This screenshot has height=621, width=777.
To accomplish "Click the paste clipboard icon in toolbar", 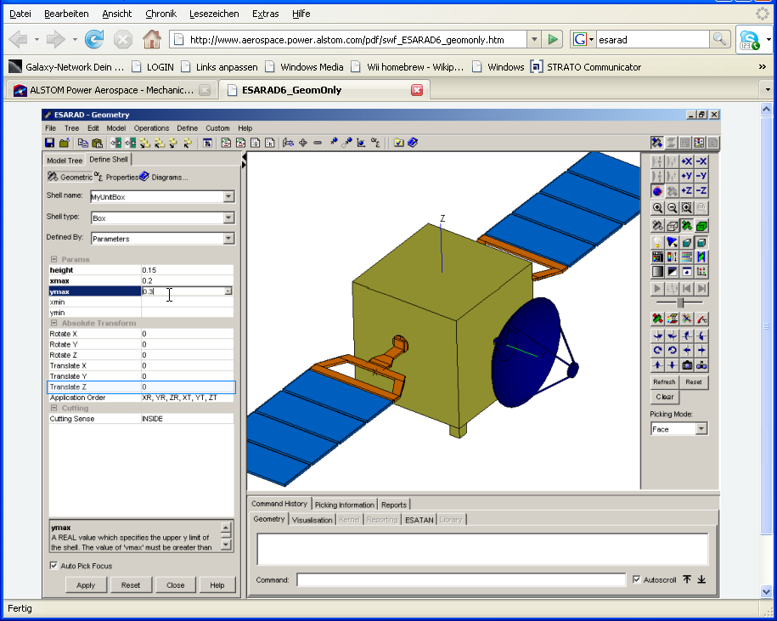I will [x=97, y=143].
